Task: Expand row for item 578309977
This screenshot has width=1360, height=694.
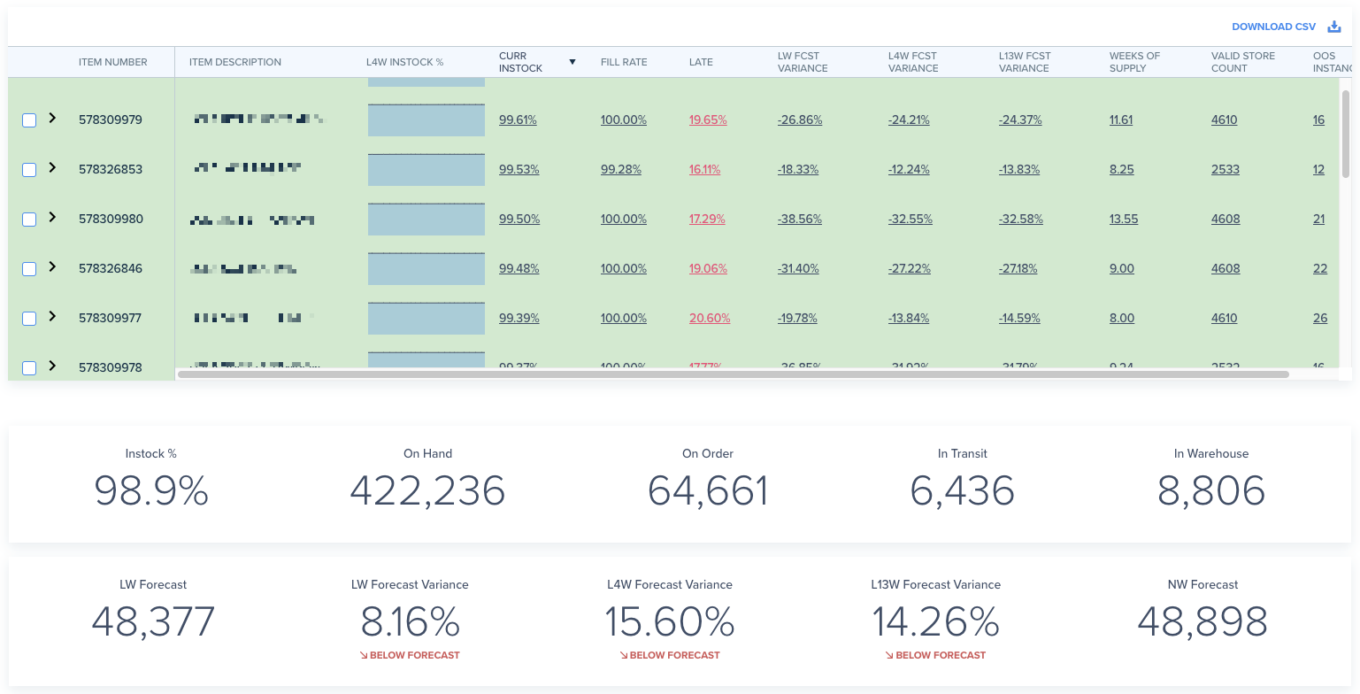Action: 52,316
